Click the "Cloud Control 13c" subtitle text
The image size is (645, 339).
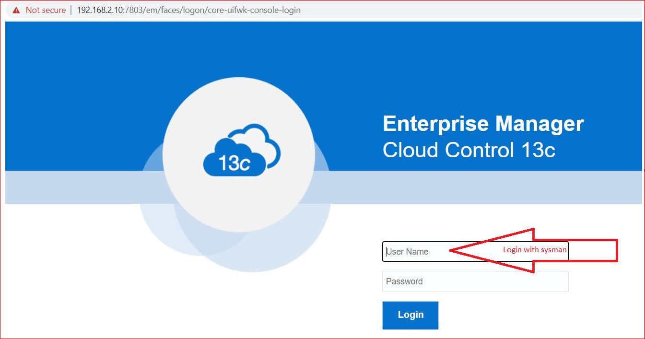point(469,150)
